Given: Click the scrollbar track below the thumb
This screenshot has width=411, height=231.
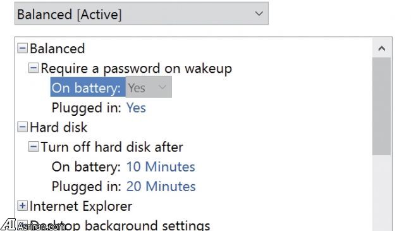Looking at the screenshot, I should [382, 193].
